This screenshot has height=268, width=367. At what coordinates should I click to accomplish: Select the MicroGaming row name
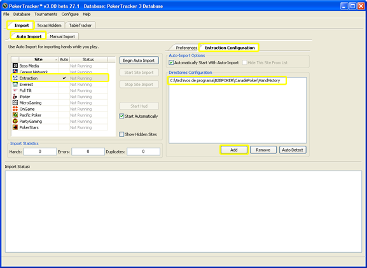pyautogui.click(x=31, y=103)
